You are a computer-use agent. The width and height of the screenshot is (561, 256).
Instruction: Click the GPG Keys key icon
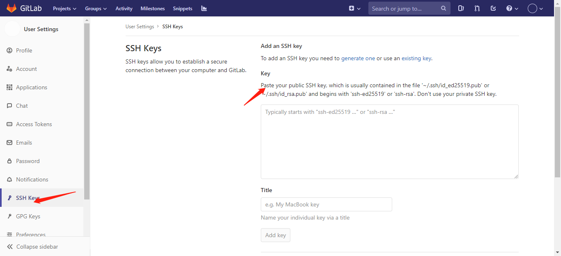9,216
